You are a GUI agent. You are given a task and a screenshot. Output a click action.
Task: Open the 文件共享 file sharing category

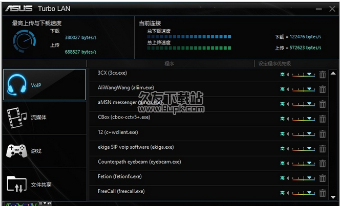(45, 185)
